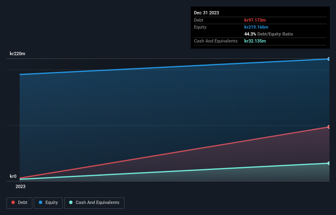
Task: Toggle the Equity series legend button
Action: coord(48,203)
